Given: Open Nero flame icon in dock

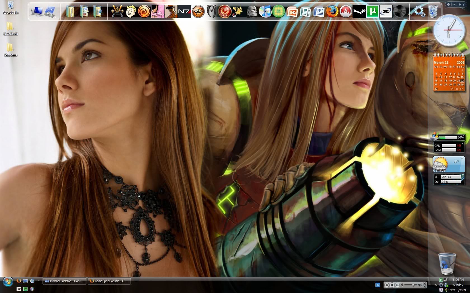Looking at the screenshot, I should tap(346, 11).
